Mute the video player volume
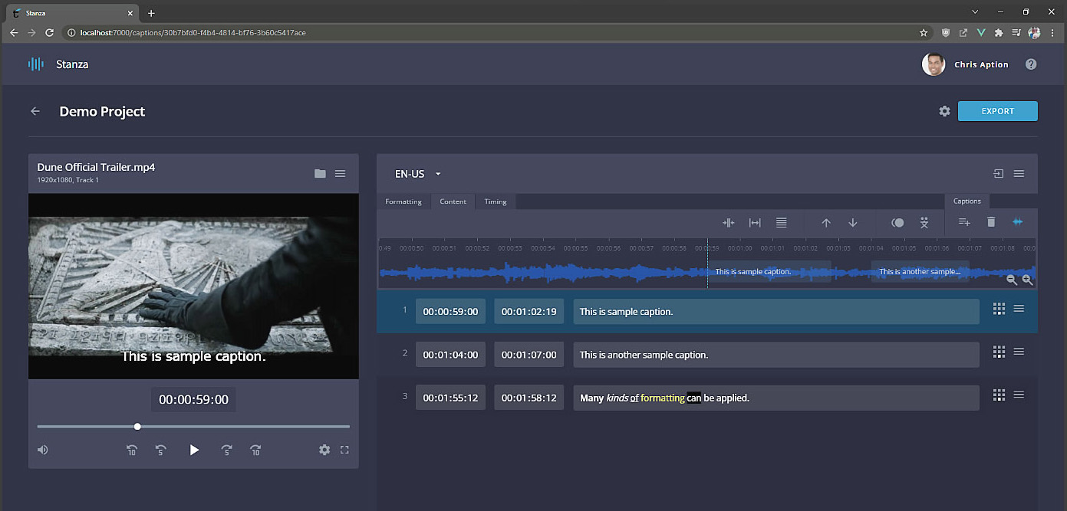 coord(43,450)
